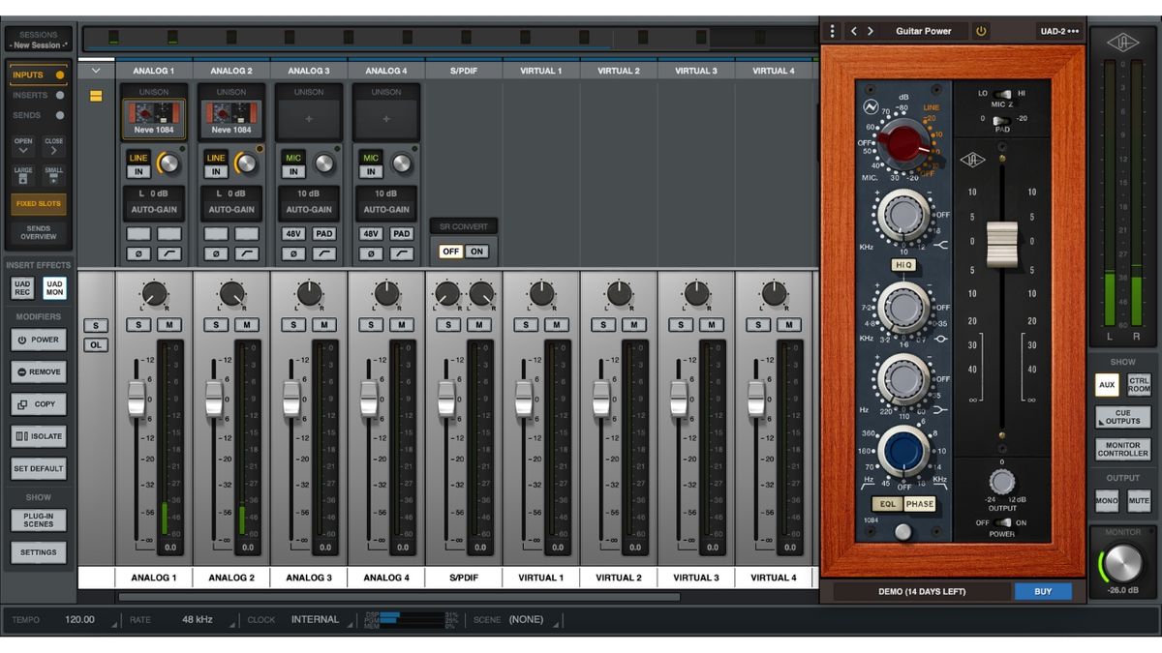
Task: Toggle EQL button on 1084 plugin
Action: pyautogui.click(x=886, y=504)
